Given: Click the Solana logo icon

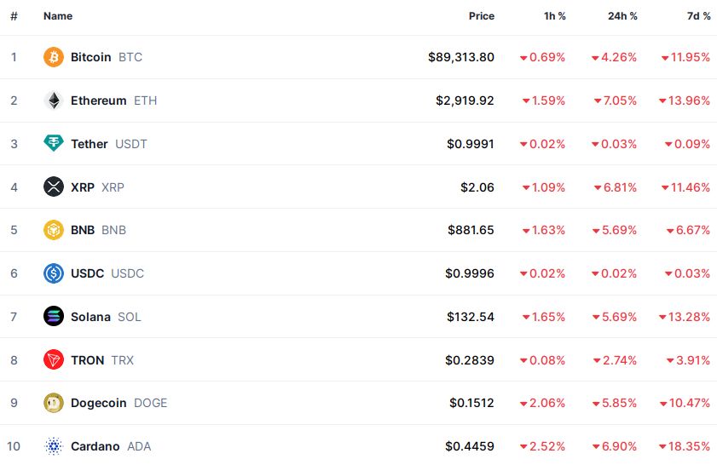Looking at the screenshot, I should click(x=54, y=317).
